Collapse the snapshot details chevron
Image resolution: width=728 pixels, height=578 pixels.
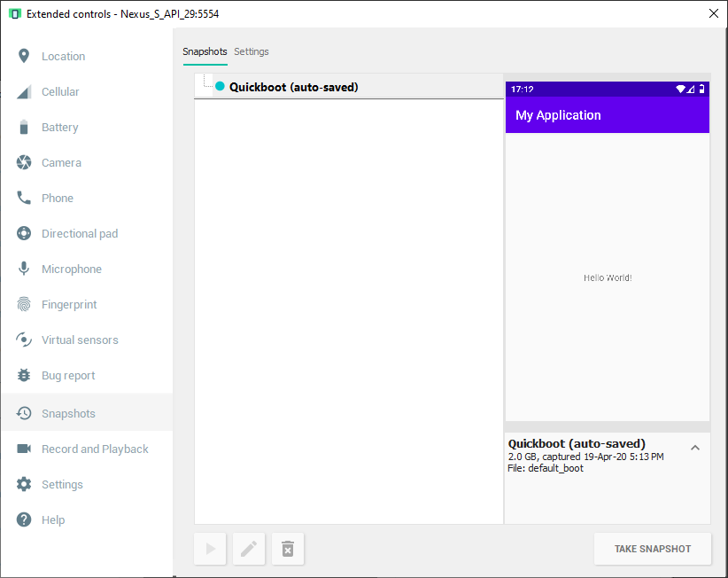tap(695, 448)
